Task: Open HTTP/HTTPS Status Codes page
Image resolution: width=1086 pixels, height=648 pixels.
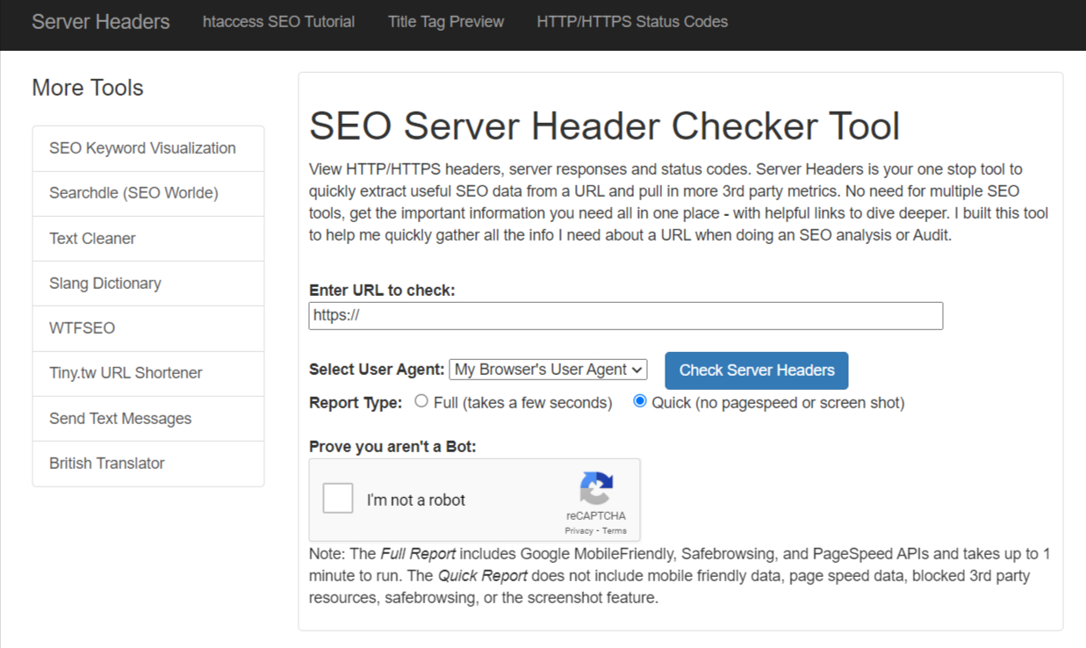Action: (x=631, y=21)
